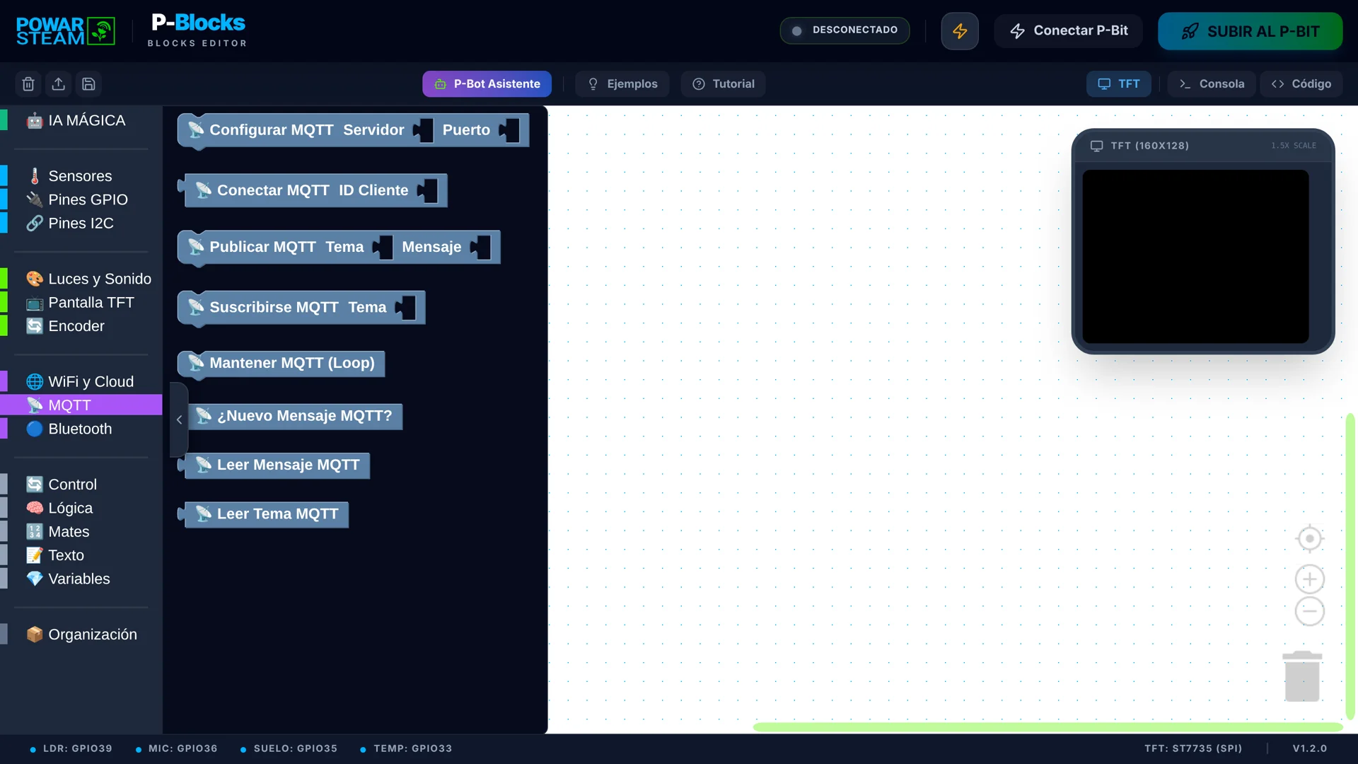Switch to the Consola tab
The height and width of the screenshot is (764, 1358).
[1211, 84]
